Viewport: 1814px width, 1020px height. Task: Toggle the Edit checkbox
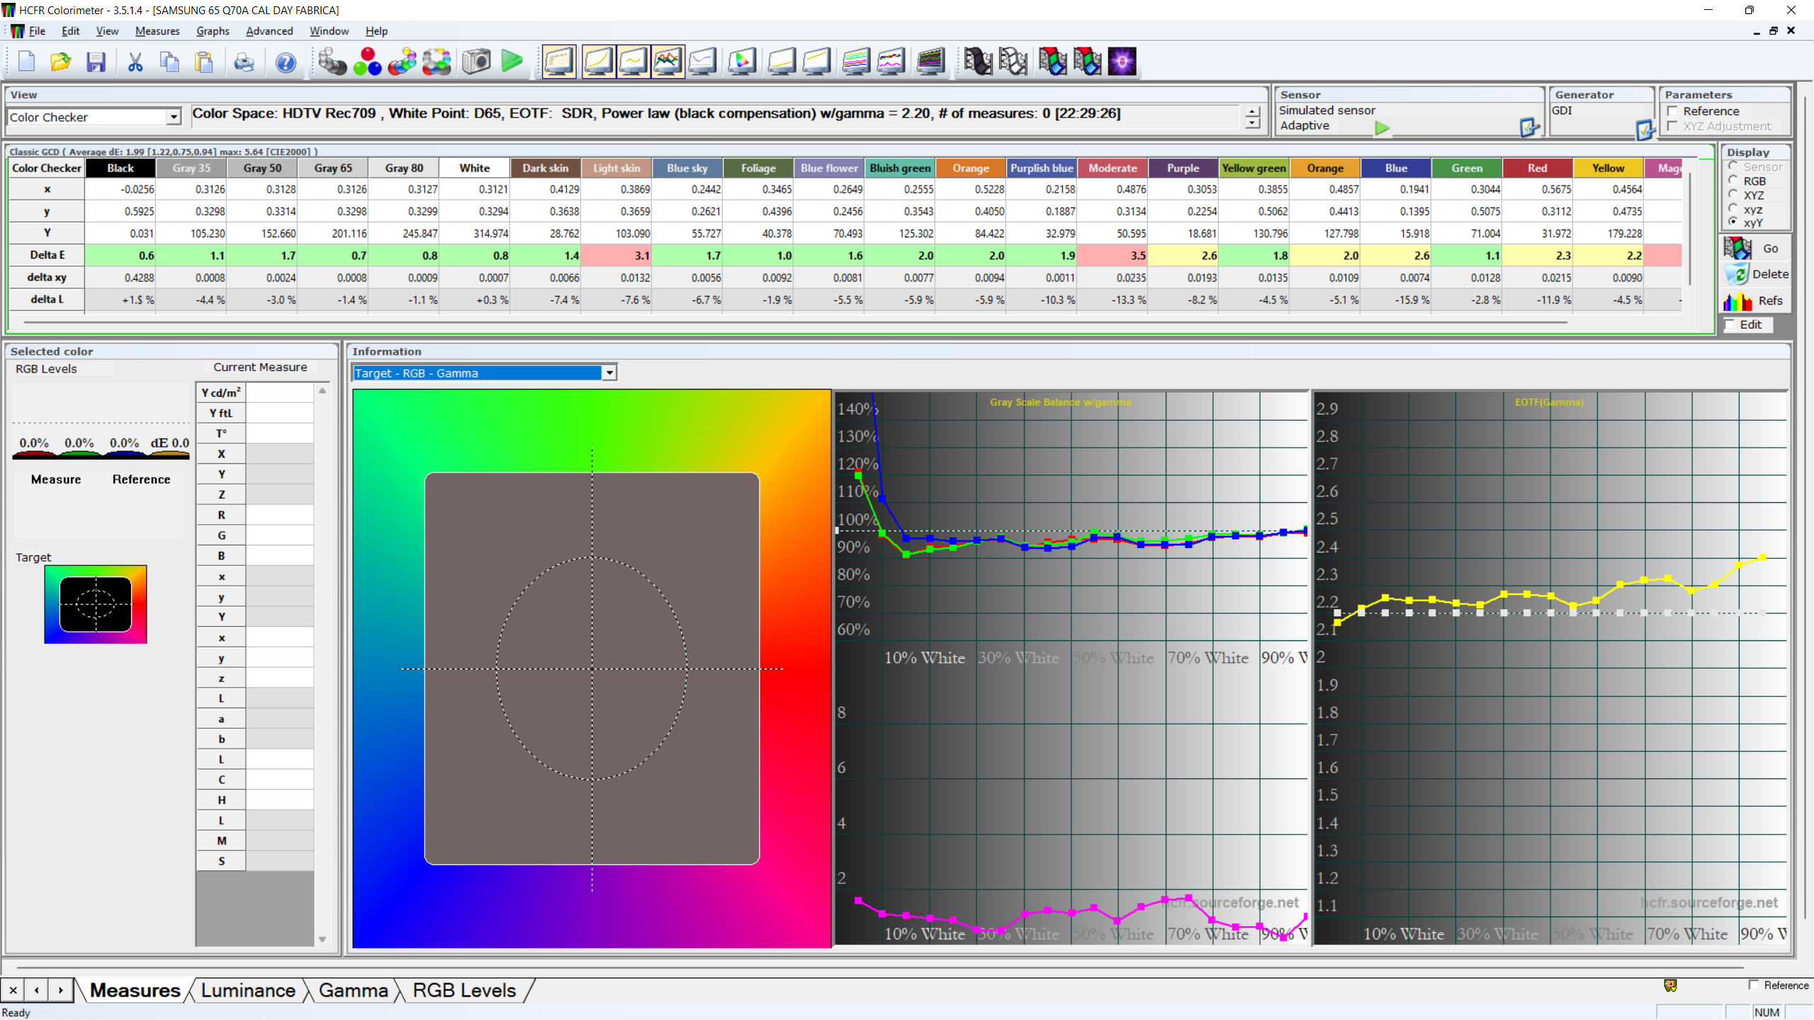pos(1731,324)
